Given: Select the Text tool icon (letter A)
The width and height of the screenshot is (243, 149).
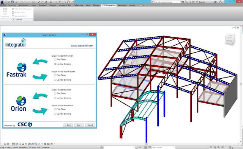Looking at the screenshot, I should pos(46,2).
